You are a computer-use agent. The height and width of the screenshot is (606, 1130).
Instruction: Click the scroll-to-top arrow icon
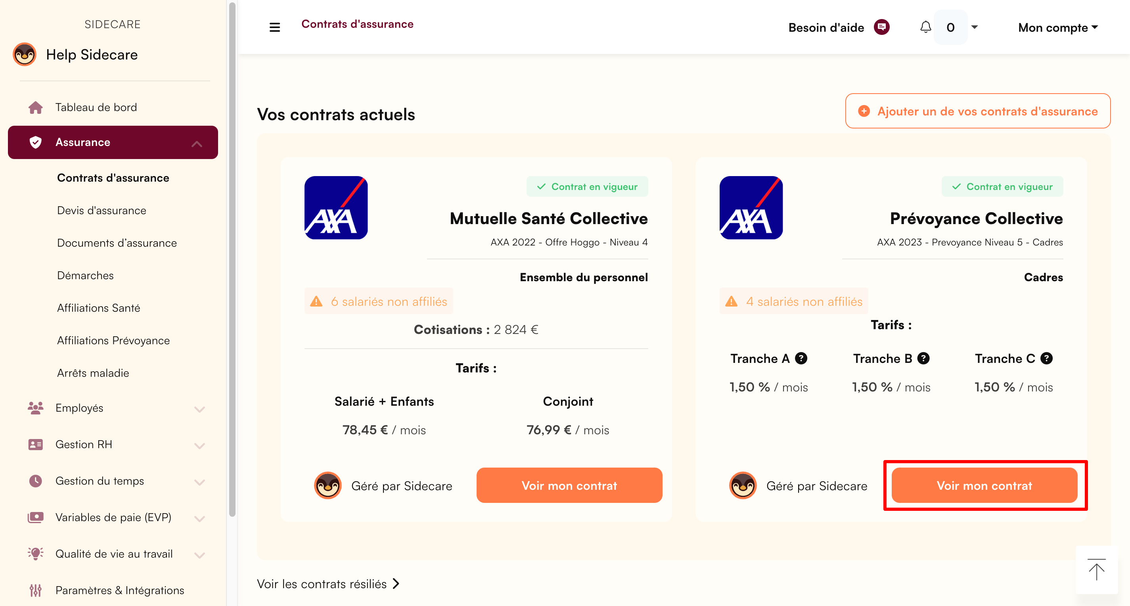[1096, 570]
